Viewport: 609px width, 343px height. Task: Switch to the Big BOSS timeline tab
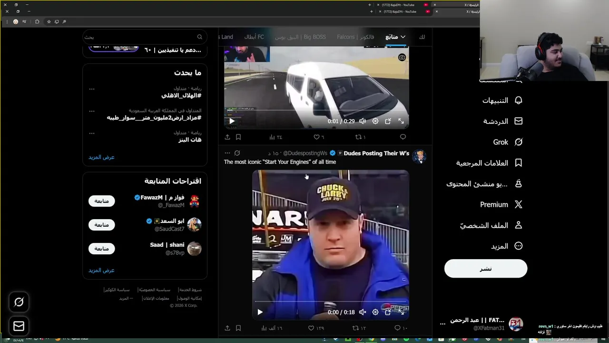coord(300,37)
